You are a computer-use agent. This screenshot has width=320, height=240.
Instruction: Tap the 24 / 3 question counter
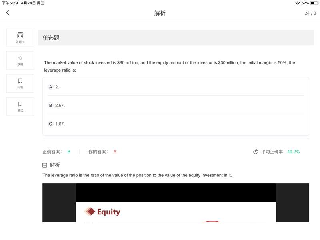(310, 13)
